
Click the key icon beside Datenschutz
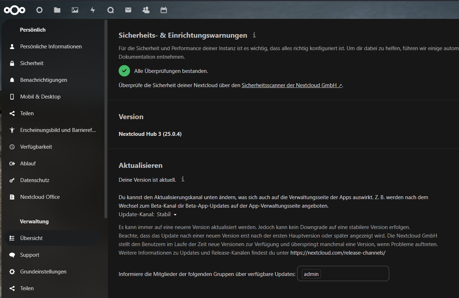pos(12,180)
